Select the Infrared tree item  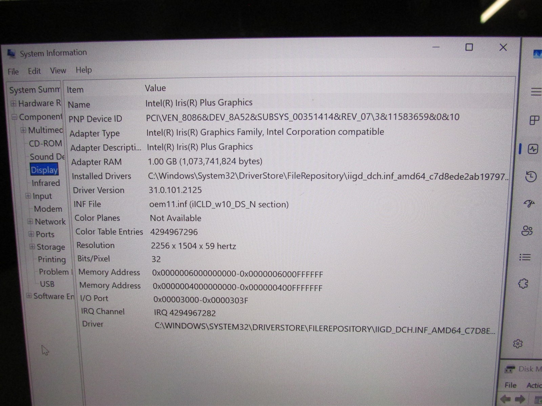[46, 183]
